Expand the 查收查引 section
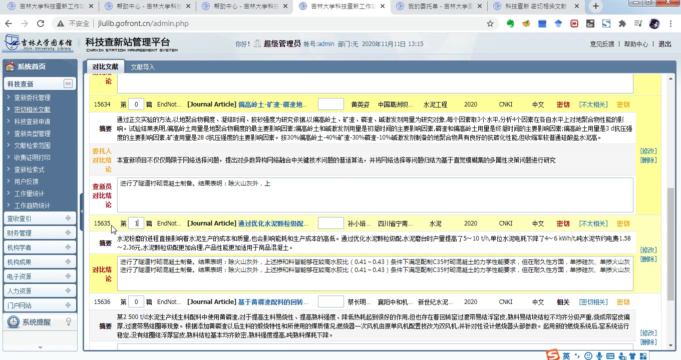 (x=68, y=218)
